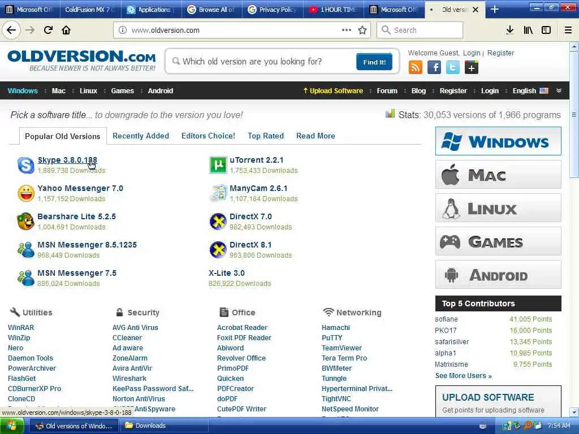The image size is (579, 434).
Task: Click the Upload Software link
Action: click(332, 91)
